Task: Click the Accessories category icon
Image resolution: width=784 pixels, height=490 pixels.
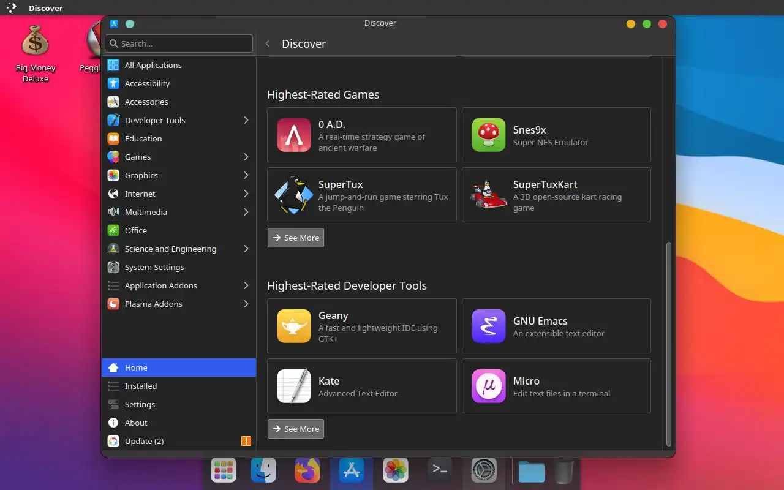Action: 113,102
